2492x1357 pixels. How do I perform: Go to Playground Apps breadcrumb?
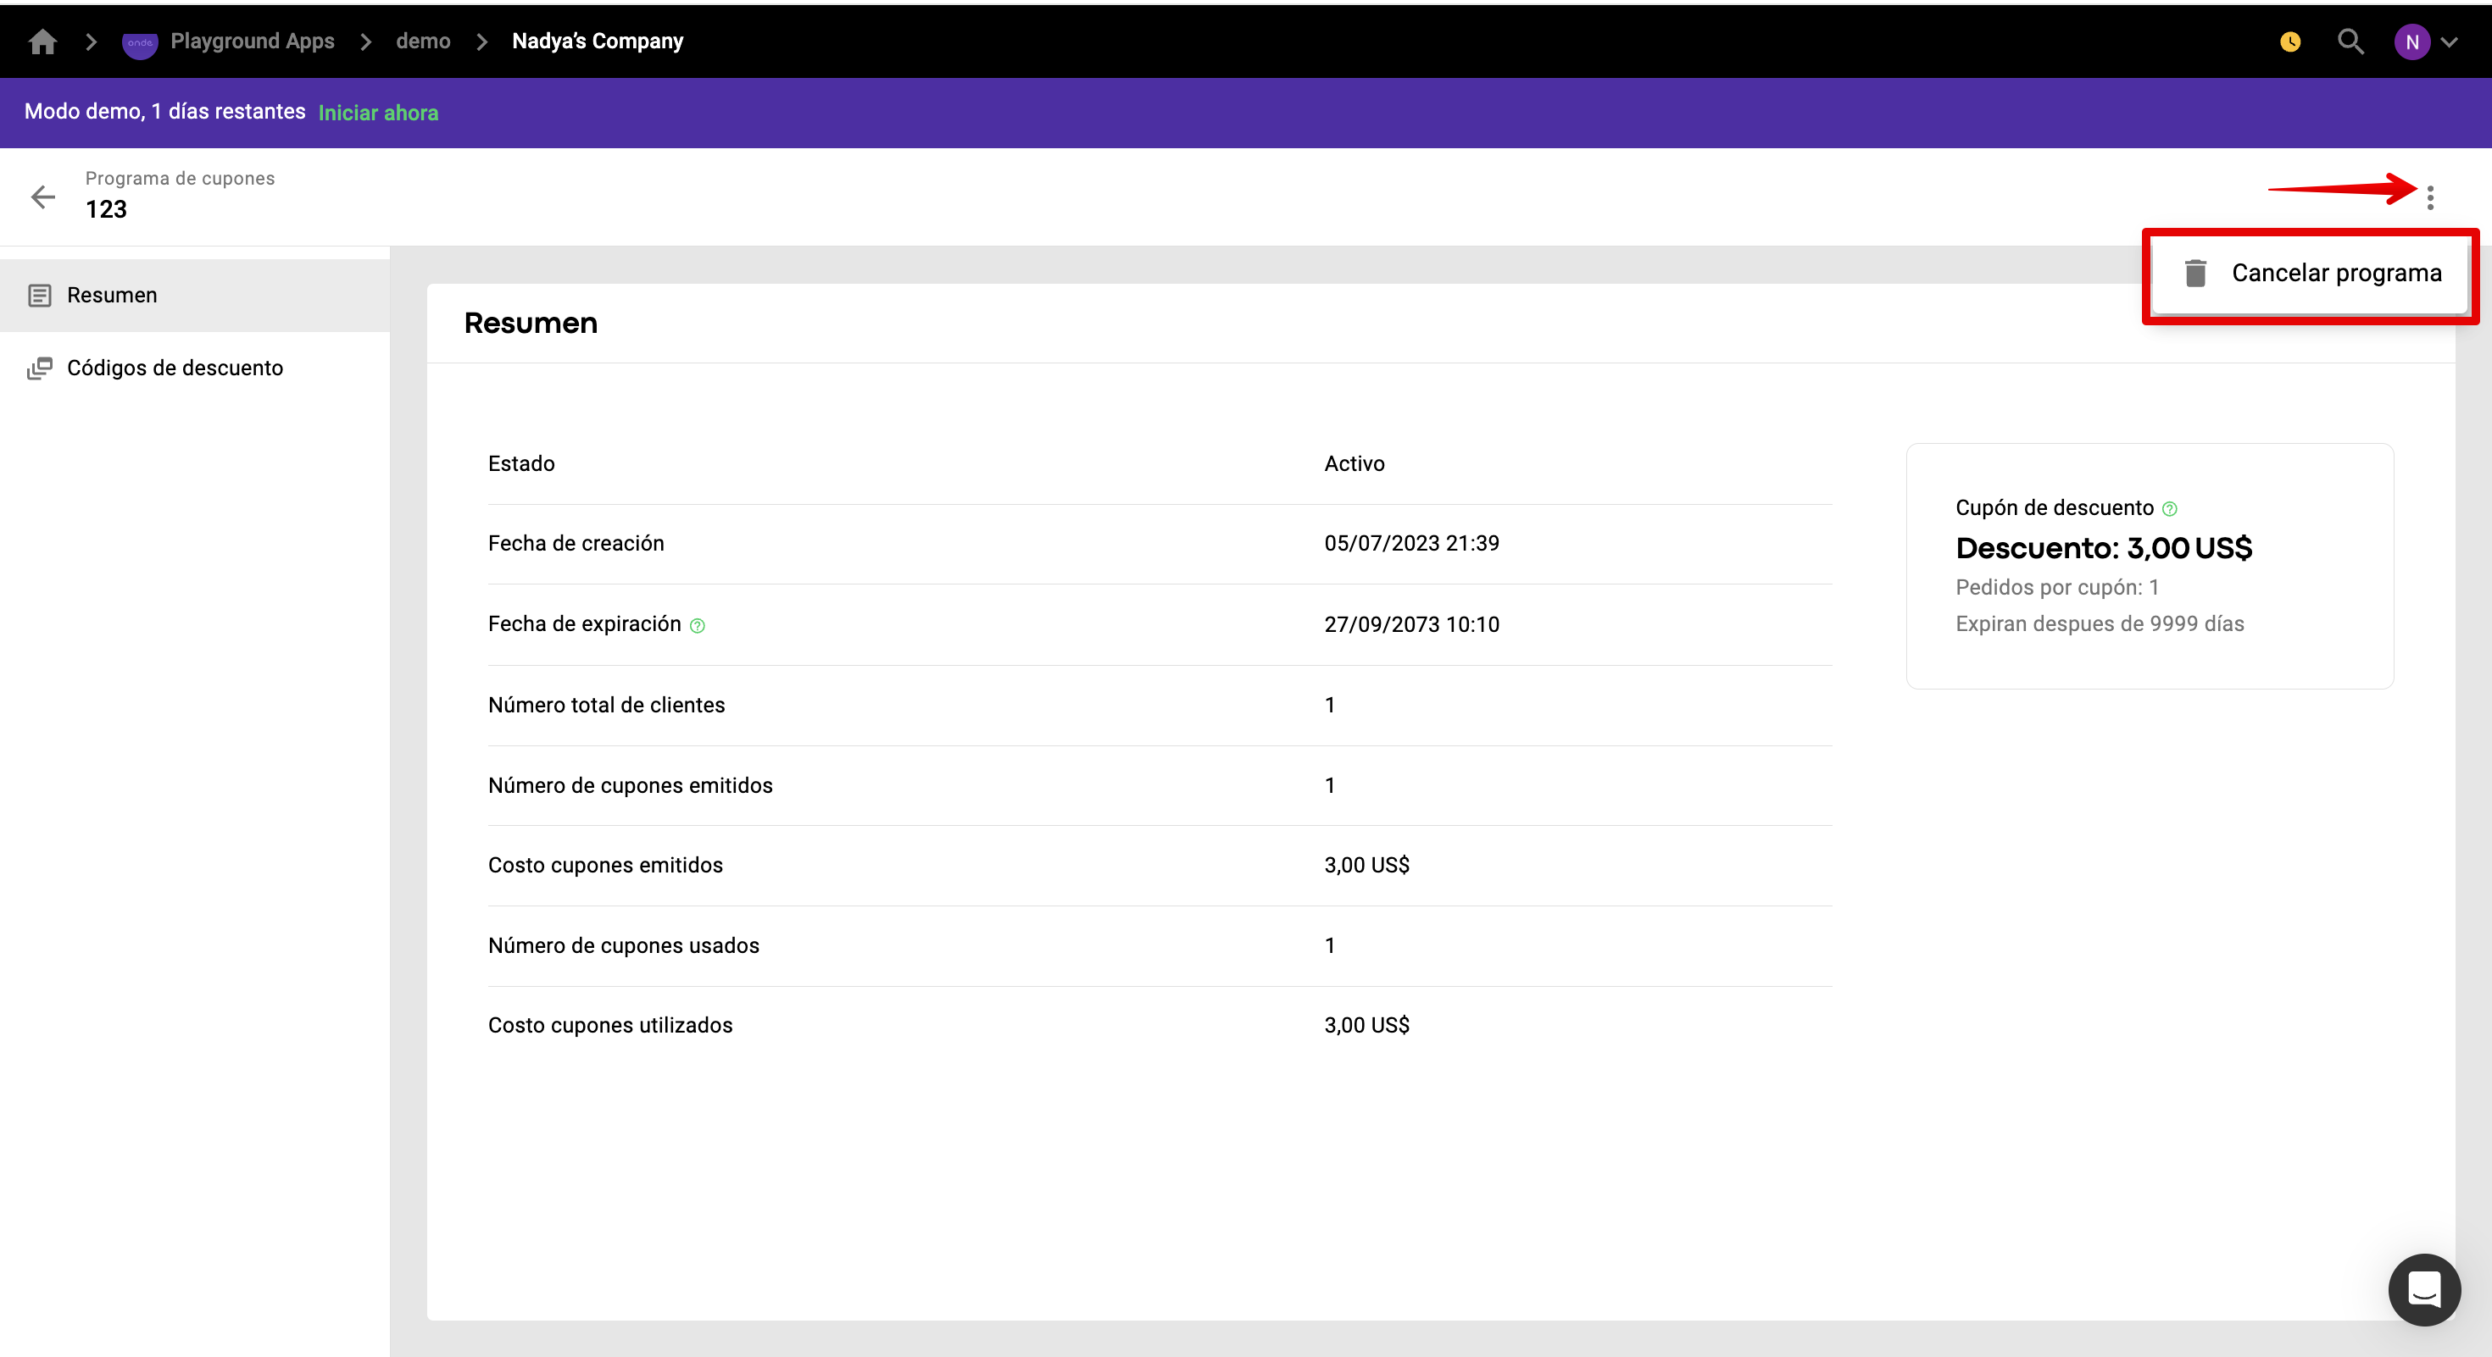[253, 42]
